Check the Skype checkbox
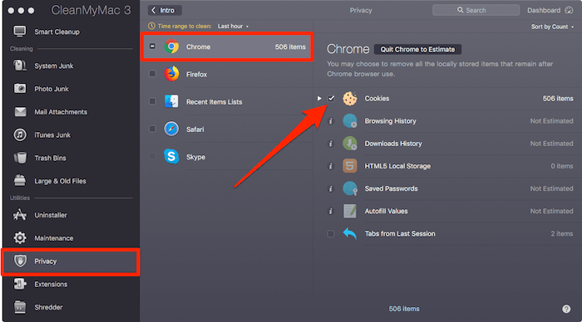 [x=152, y=156]
